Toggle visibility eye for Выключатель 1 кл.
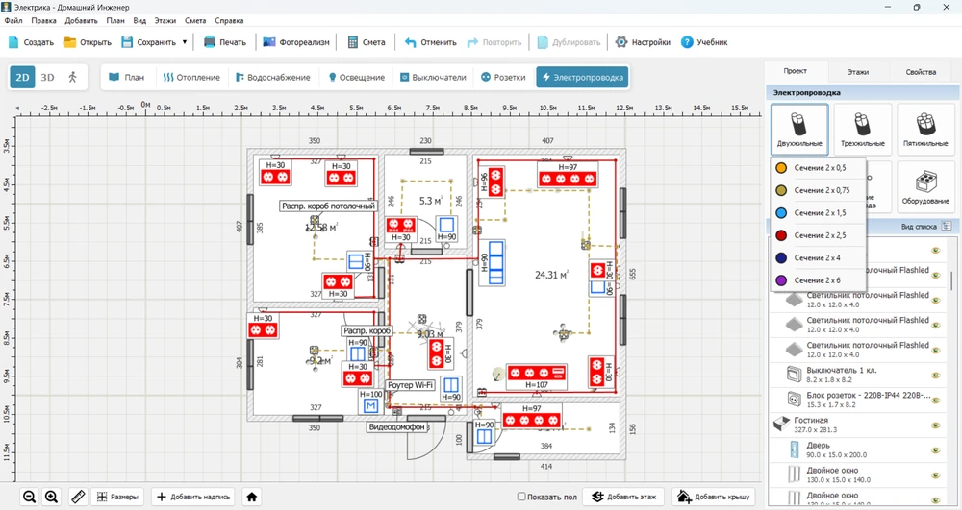The width and height of the screenshot is (962, 510). click(934, 374)
